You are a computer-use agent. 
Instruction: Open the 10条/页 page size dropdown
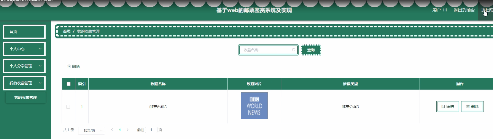tap(91, 130)
